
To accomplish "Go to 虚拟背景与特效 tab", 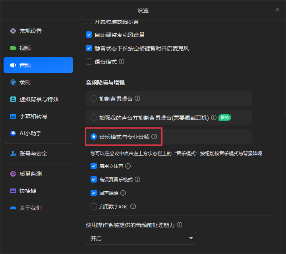I will [x=38, y=99].
